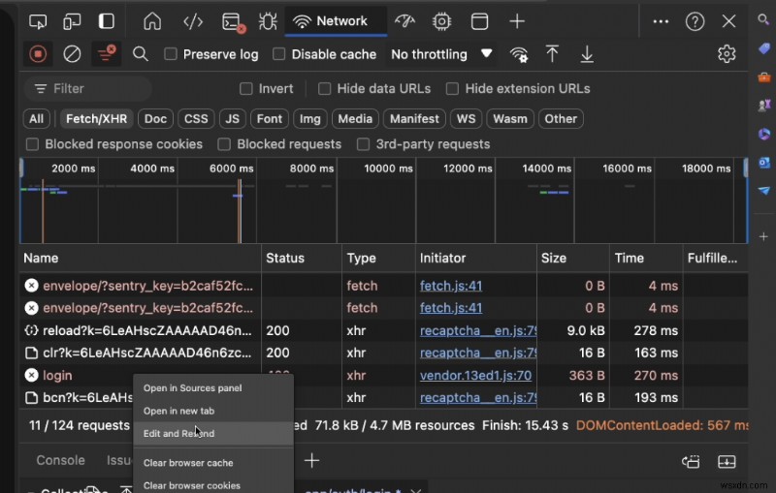Open first fetch.js:41 initiator link
This screenshot has width=776, height=493.
click(x=451, y=286)
